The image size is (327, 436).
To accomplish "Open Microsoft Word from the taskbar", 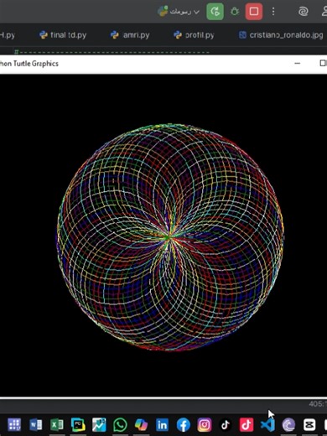I will pyautogui.click(x=36, y=425).
